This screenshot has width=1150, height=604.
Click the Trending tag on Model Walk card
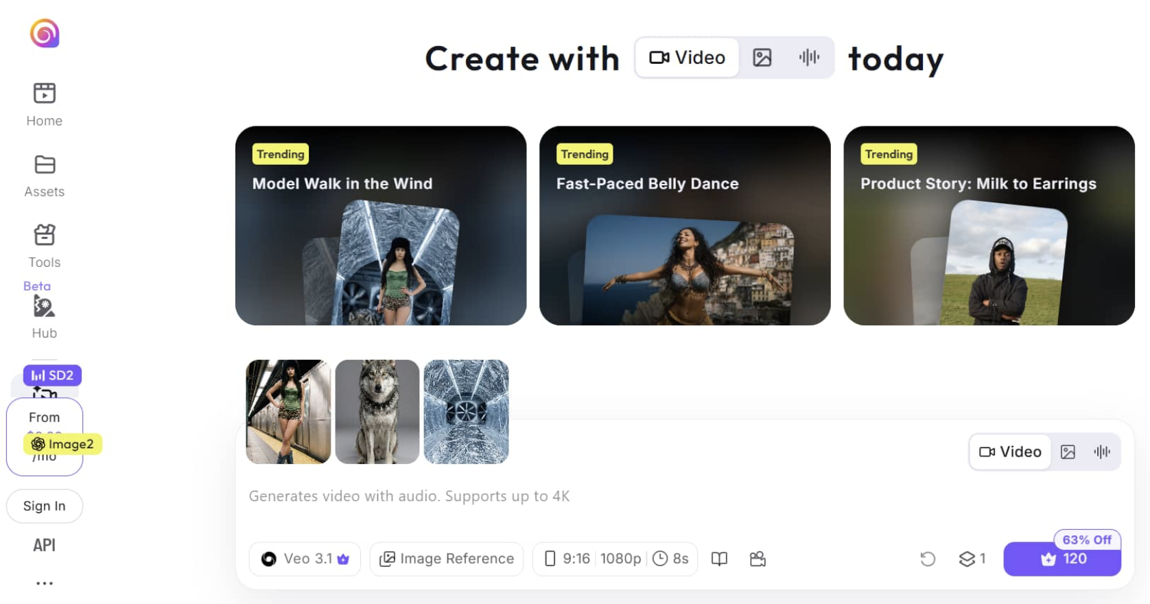281,154
